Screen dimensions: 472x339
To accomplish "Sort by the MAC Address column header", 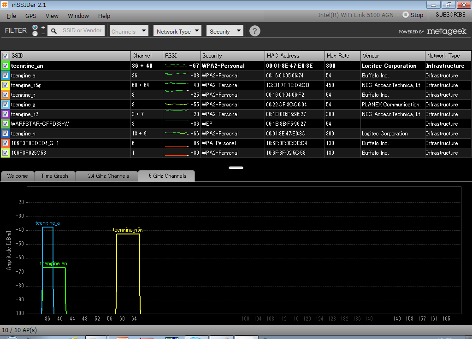I will coord(295,56).
